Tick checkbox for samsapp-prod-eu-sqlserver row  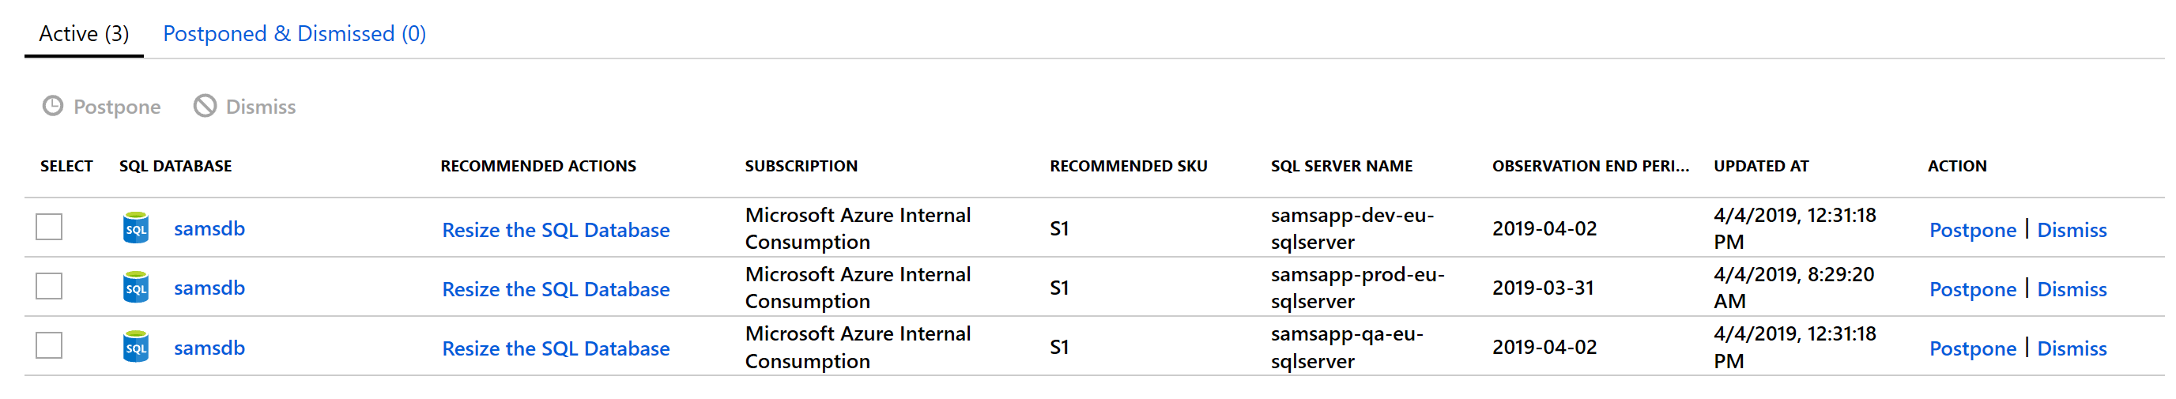pos(49,287)
